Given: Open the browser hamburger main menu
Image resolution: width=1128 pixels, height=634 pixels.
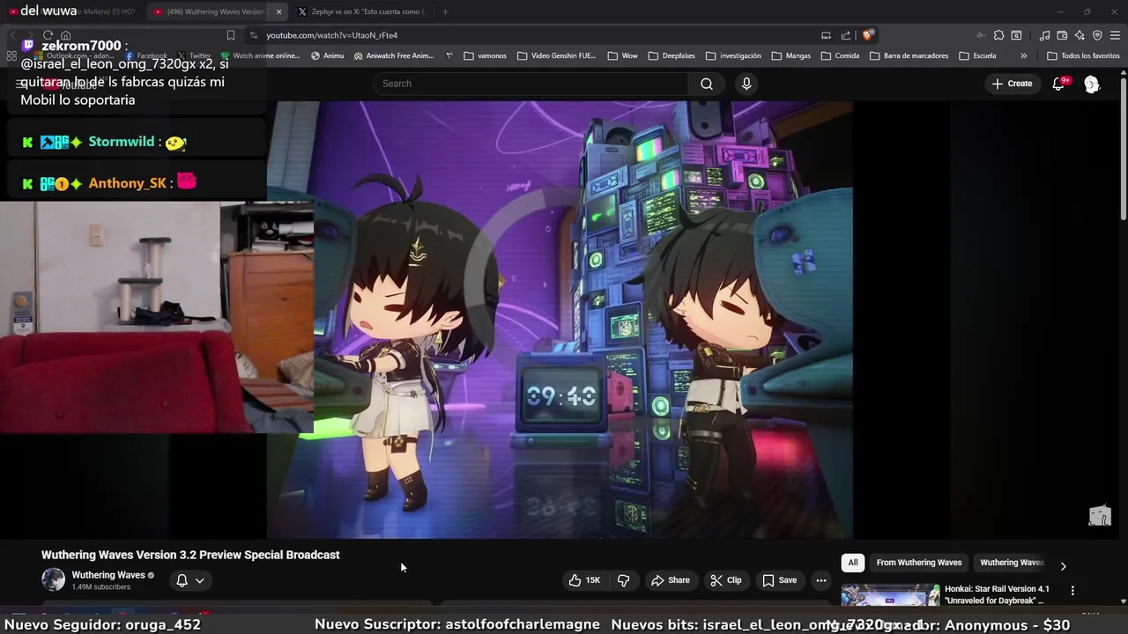Looking at the screenshot, I should [1115, 35].
